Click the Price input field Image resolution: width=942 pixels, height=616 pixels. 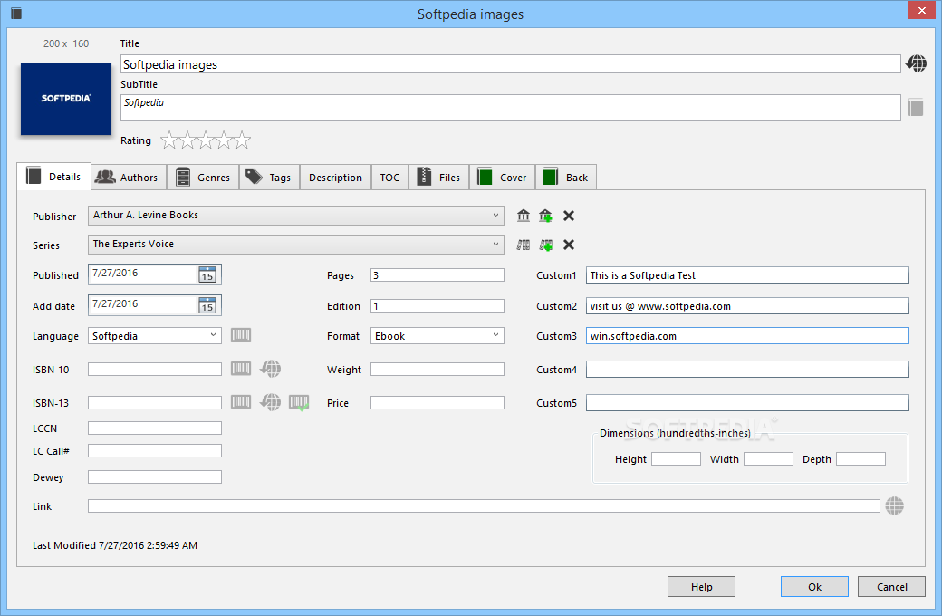pos(437,402)
